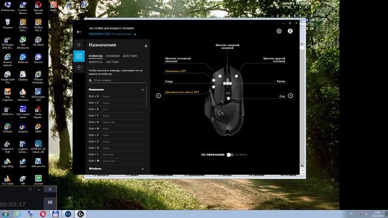
Task: Select the Ctrl + N New command
Action: (x=116, y=128)
